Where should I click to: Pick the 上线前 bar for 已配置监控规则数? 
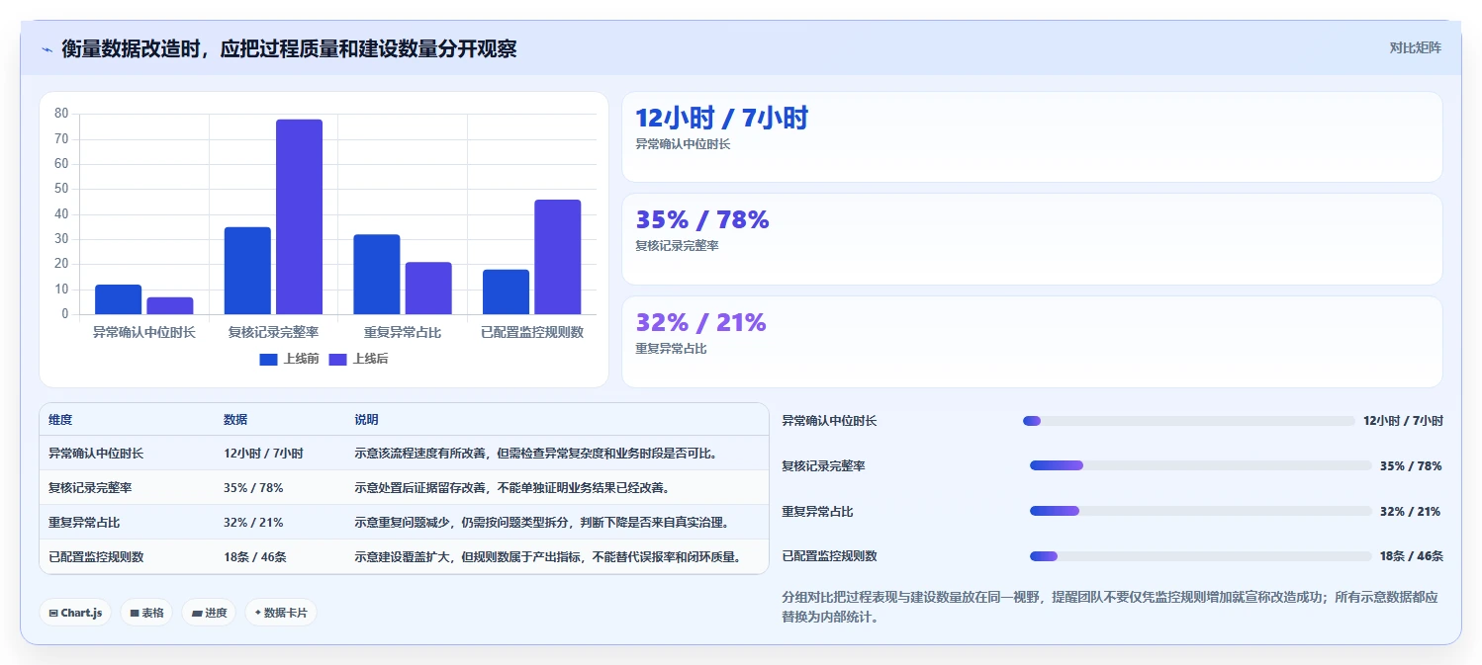(506, 291)
